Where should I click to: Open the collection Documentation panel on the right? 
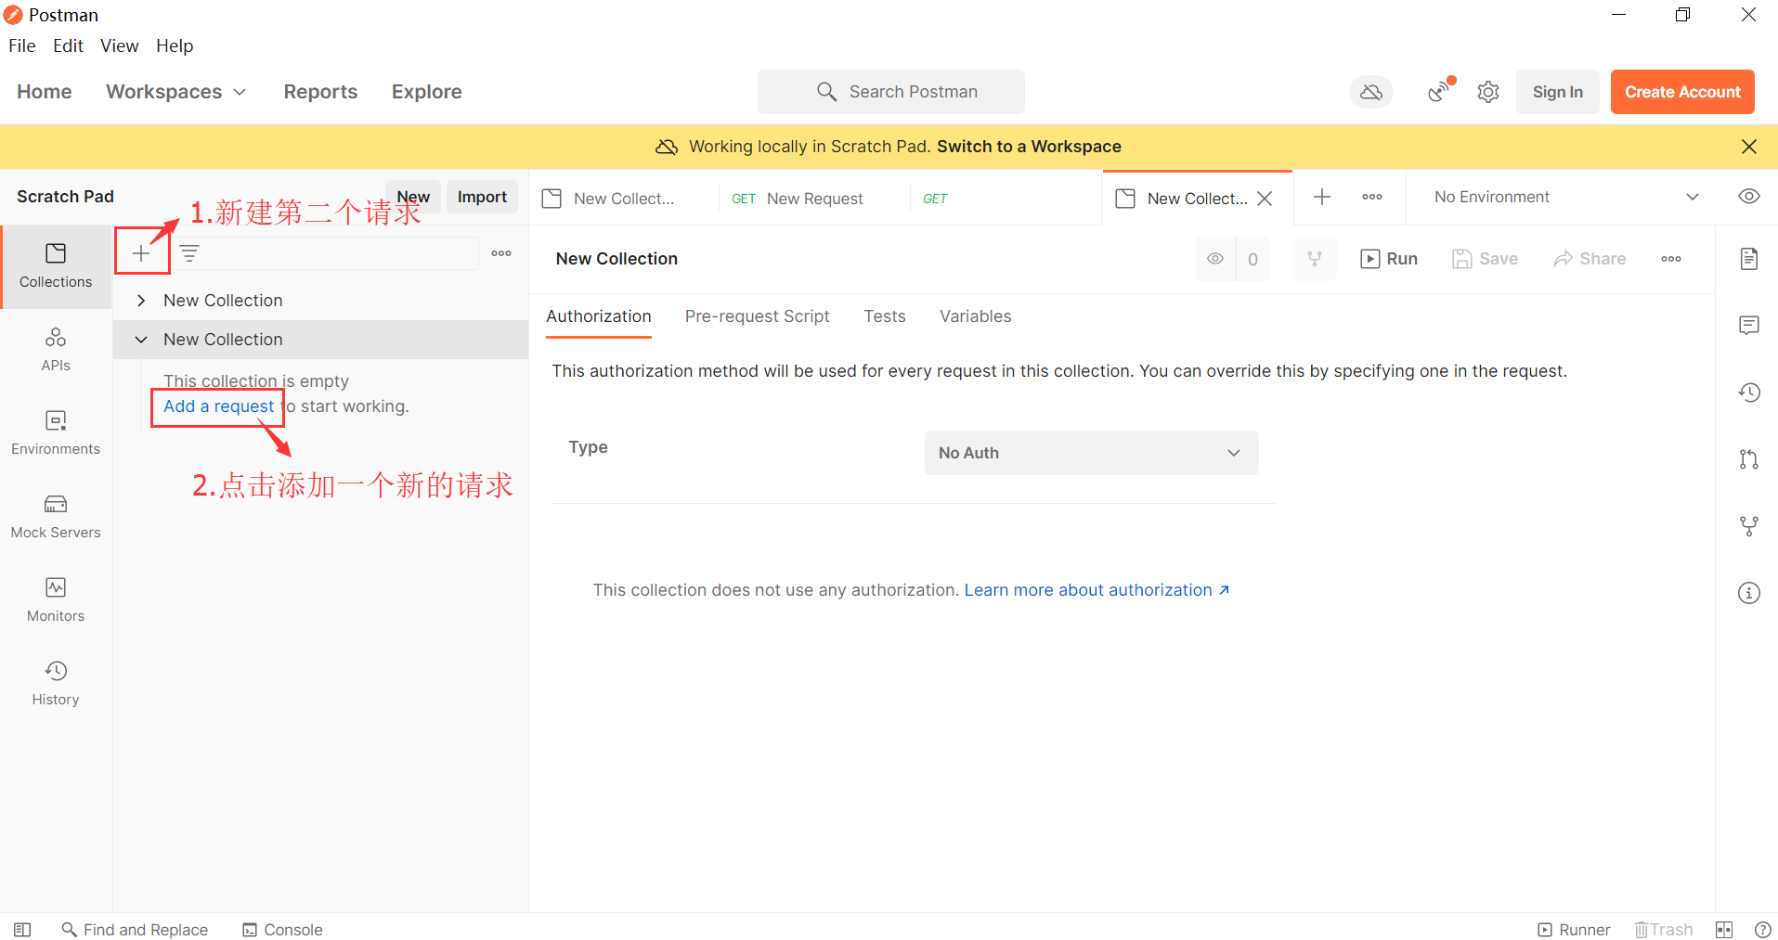[1748, 259]
